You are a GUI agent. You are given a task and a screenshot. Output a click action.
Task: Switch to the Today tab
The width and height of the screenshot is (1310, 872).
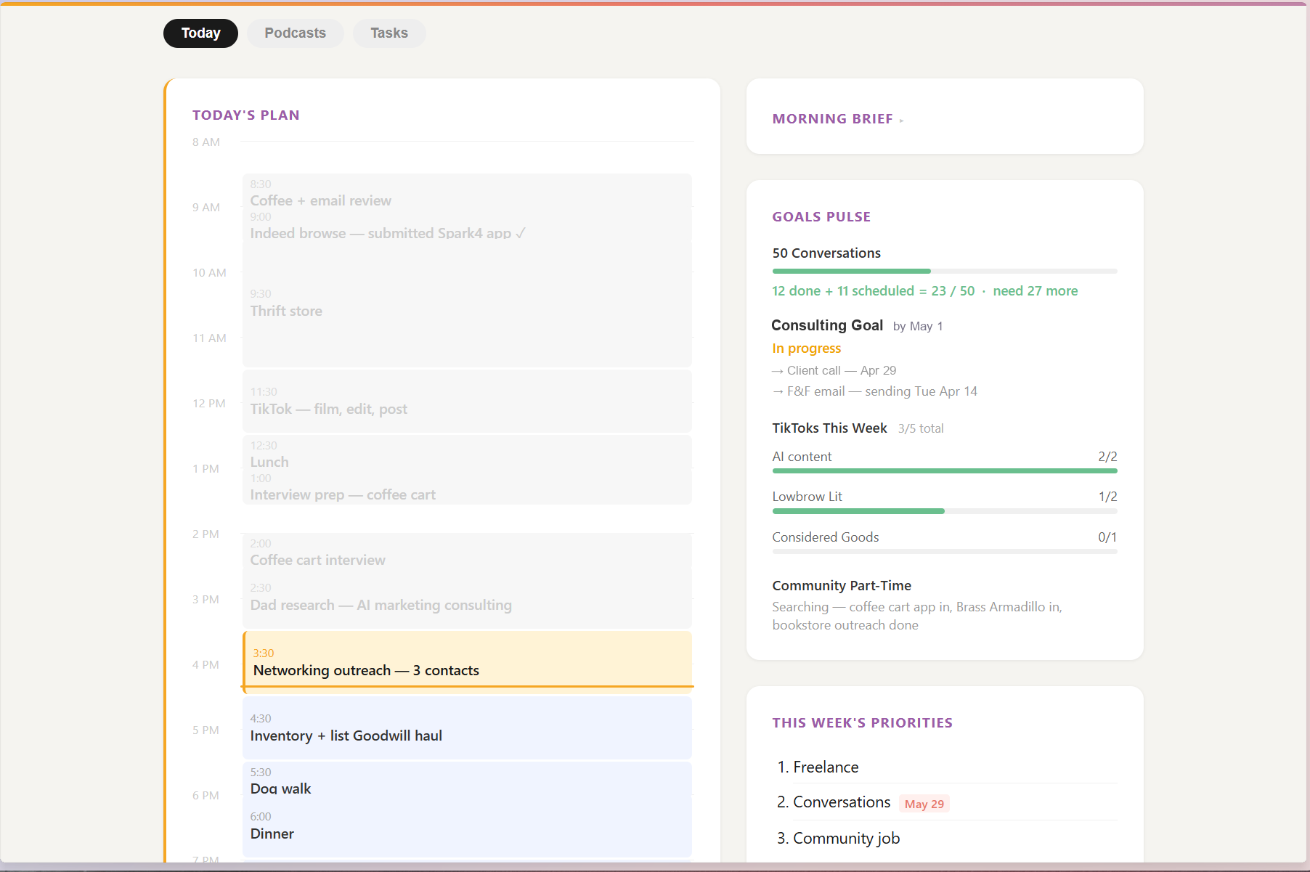click(x=200, y=33)
